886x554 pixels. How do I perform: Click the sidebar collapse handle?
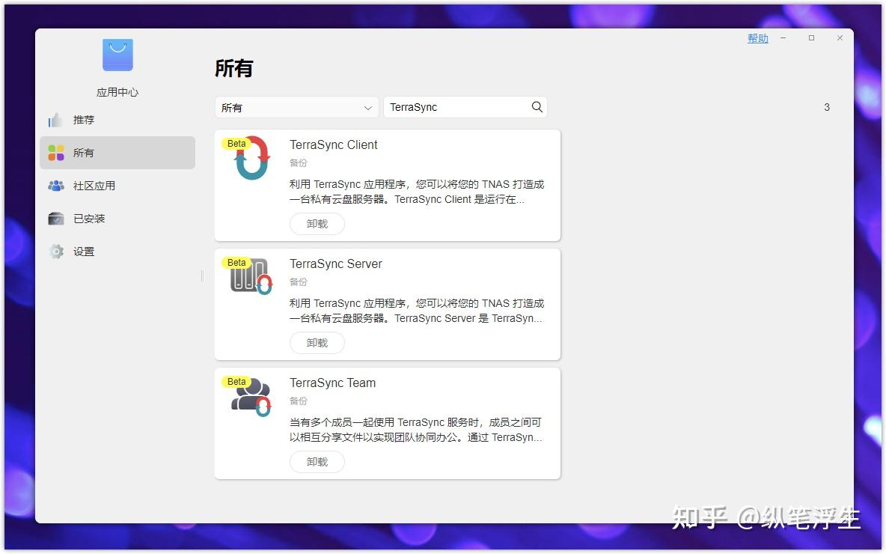click(x=202, y=276)
